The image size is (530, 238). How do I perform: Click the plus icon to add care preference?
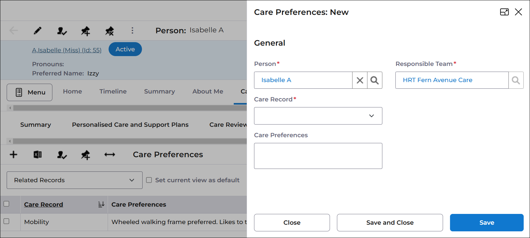(13, 155)
